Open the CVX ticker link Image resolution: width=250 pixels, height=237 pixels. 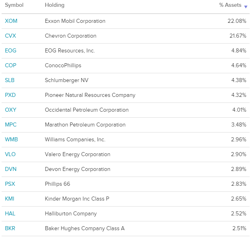(10, 36)
